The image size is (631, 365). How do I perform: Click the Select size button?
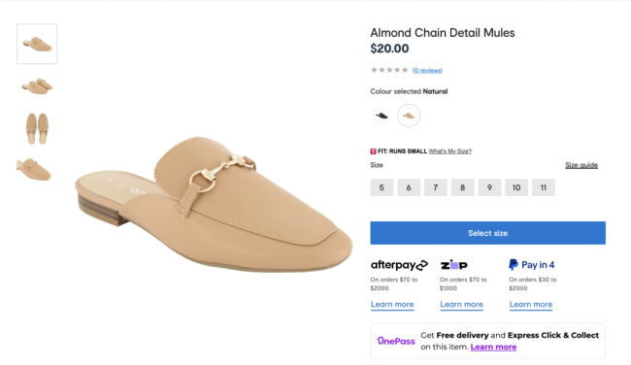(x=487, y=233)
